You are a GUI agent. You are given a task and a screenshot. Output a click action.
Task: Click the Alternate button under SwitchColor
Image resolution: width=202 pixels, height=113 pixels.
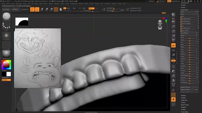click(x=6, y=80)
